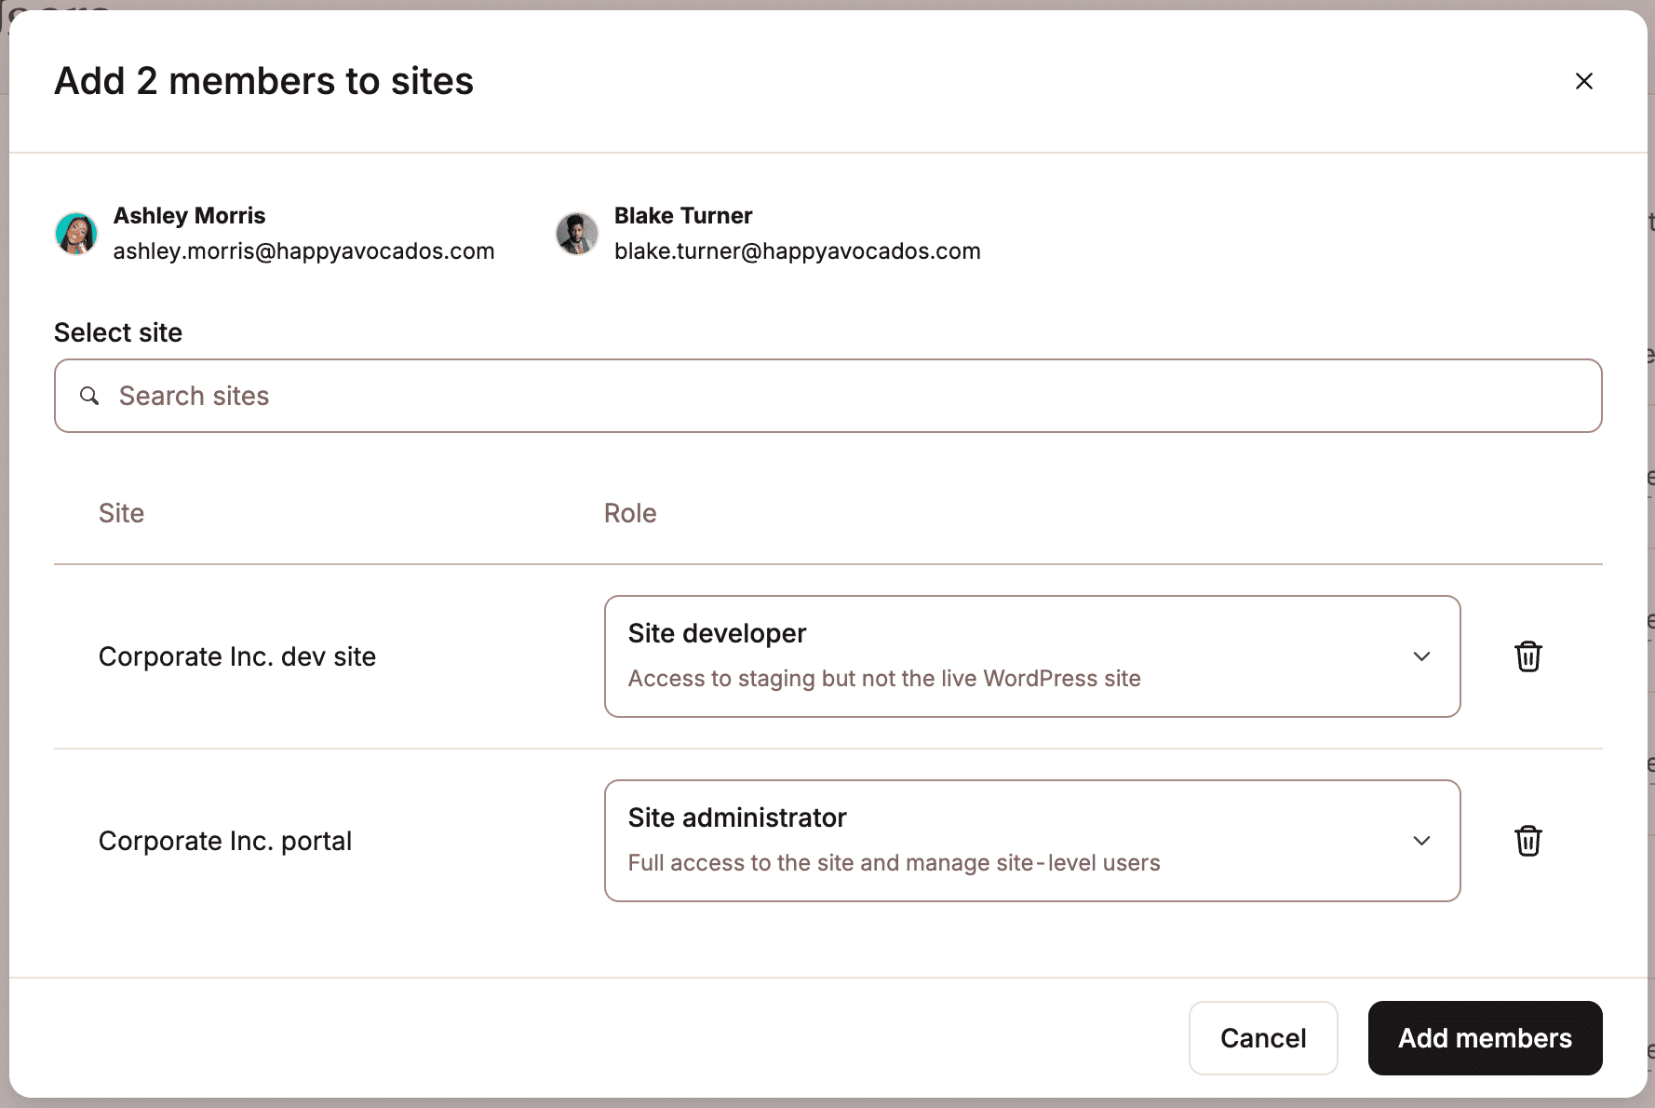
Task: Select the Corporate Inc. dev site row label
Action: [237, 656]
